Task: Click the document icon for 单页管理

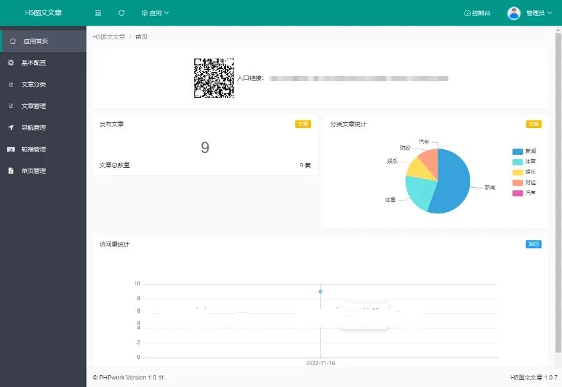Action: tap(11, 170)
